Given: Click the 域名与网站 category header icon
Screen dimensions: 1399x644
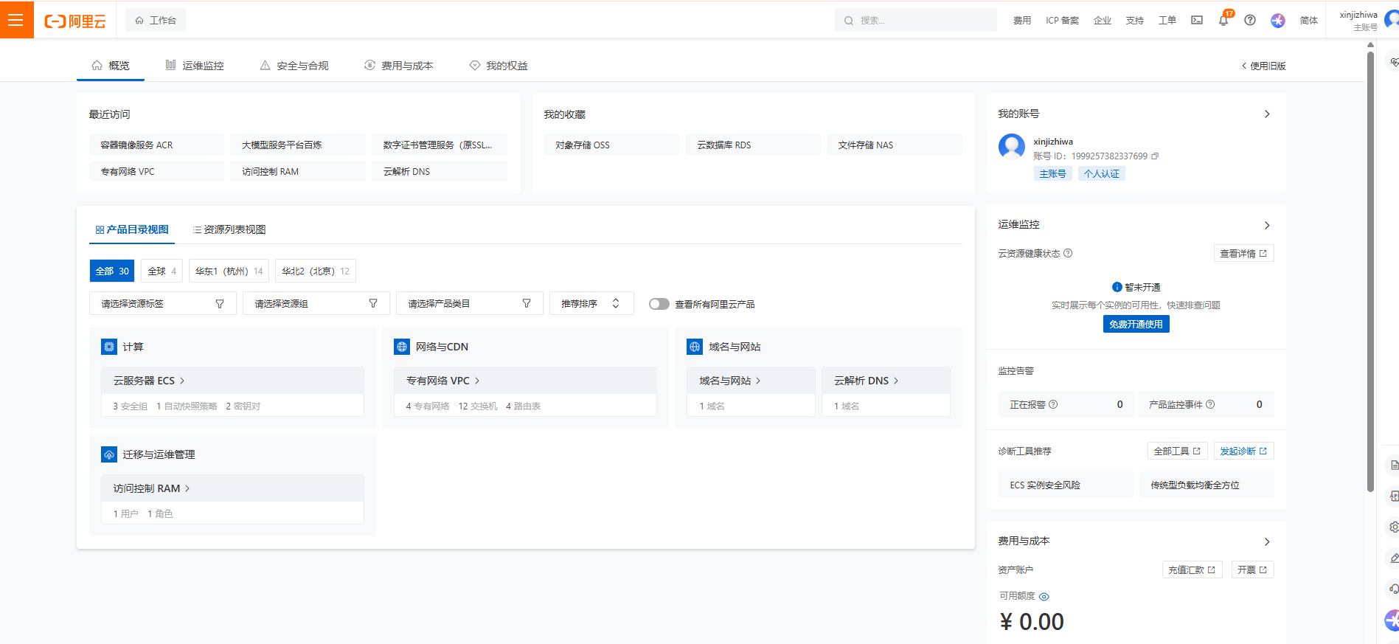Looking at the screenshot, I should pyautogui.click(x=695, y=347).
